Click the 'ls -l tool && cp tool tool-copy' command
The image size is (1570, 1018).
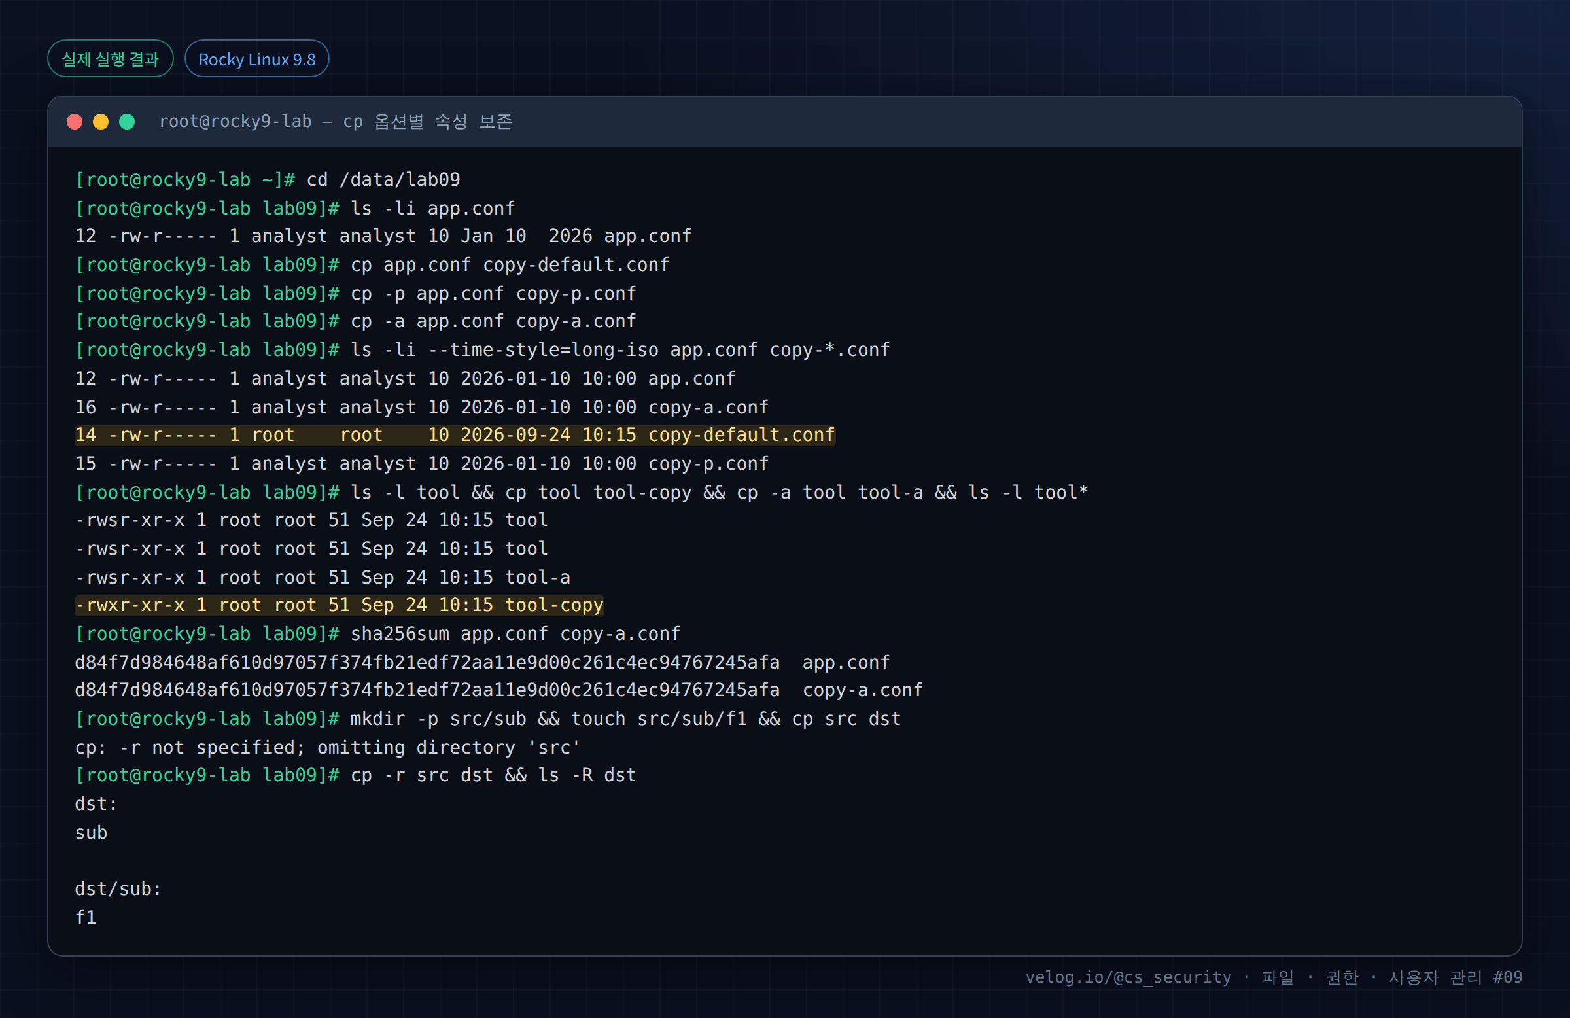pos(582,492)
